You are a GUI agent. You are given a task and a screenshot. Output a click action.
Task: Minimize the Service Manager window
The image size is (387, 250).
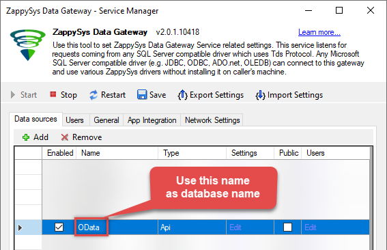(309, 11)
